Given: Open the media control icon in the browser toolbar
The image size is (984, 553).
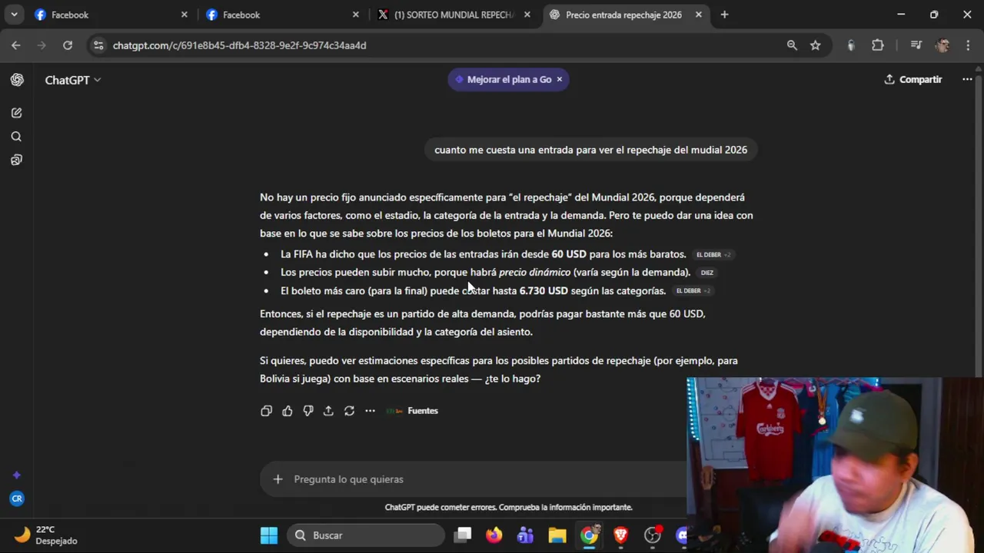Looking at the screenshot, I should pos(916,45).
